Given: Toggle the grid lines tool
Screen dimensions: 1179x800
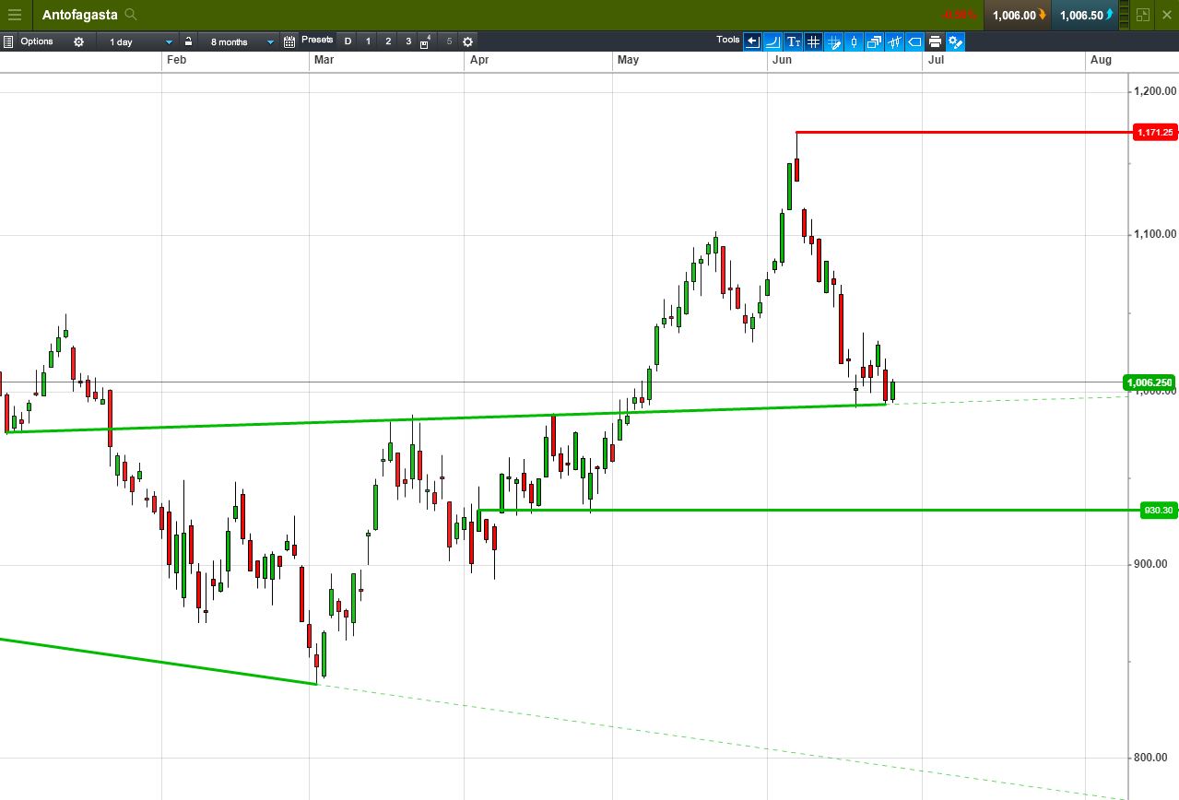Looking at the screenshot, I should (x=813, y=41).
